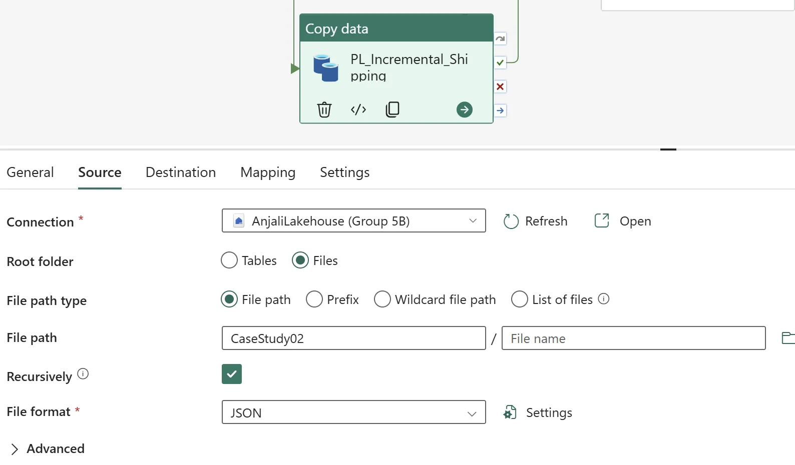Switch to the Mapping tab
Image resolution: width=795 pixels, height=465 pixels.
click(268, 172)
